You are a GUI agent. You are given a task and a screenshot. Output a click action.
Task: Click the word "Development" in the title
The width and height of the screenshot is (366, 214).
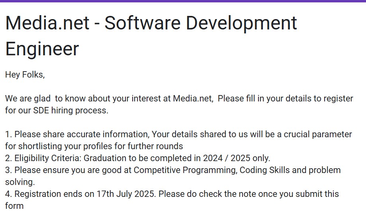[x=241, y=23]
